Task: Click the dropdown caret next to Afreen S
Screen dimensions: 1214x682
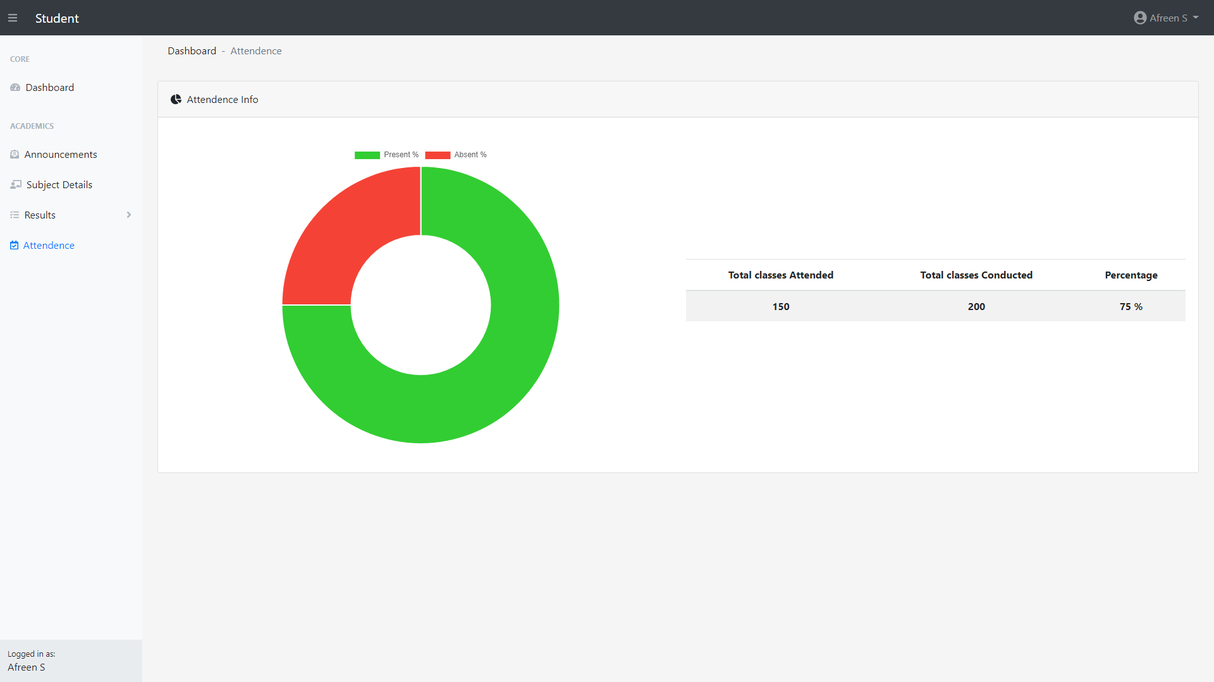Action: pos(1196,18)
